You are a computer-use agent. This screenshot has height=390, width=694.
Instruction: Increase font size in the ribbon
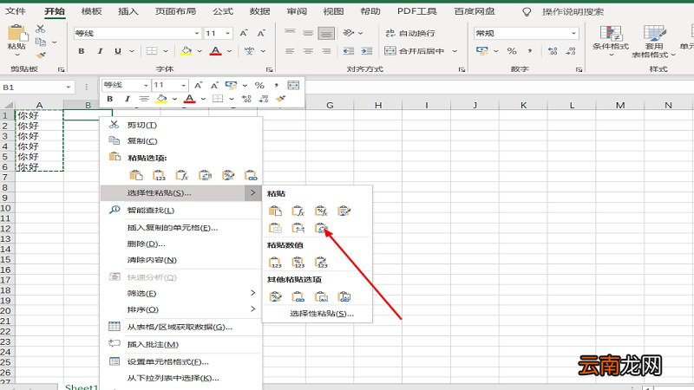pos(244,33)
